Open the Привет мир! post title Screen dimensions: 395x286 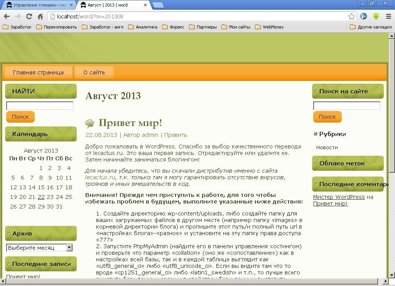click(130, 123)
